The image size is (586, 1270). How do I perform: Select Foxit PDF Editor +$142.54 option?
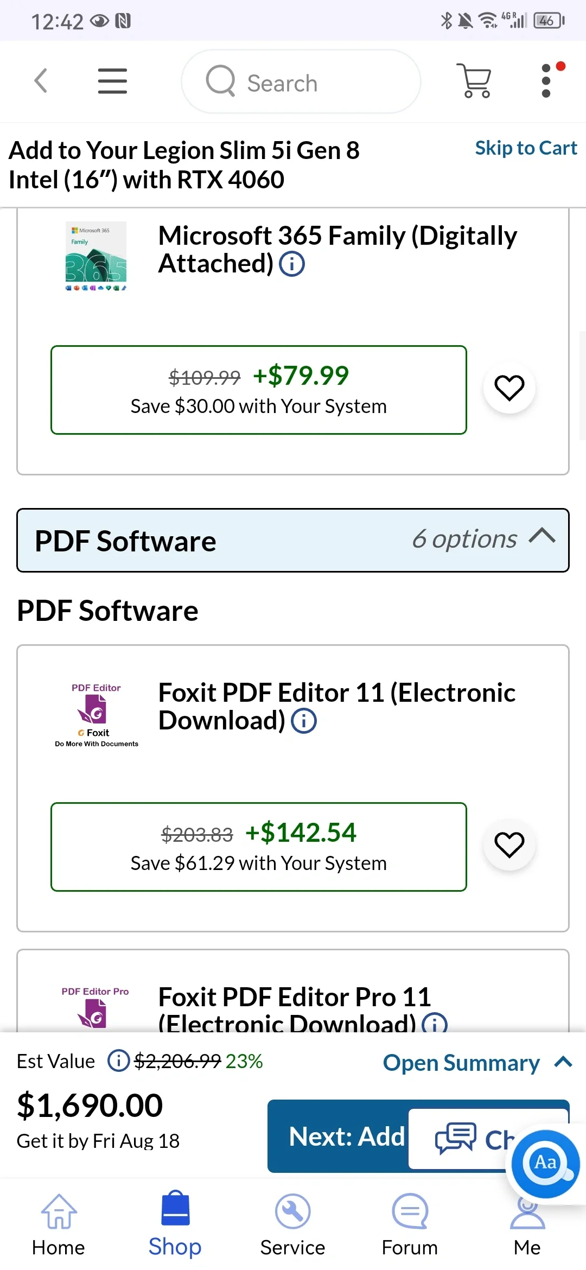click(x=259, y=847)
